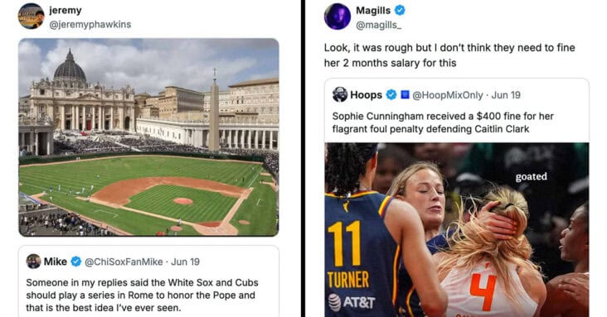Open the Vatican baseball field image
This screenshot has width=607, height=317.
click(x=148, y=137)
